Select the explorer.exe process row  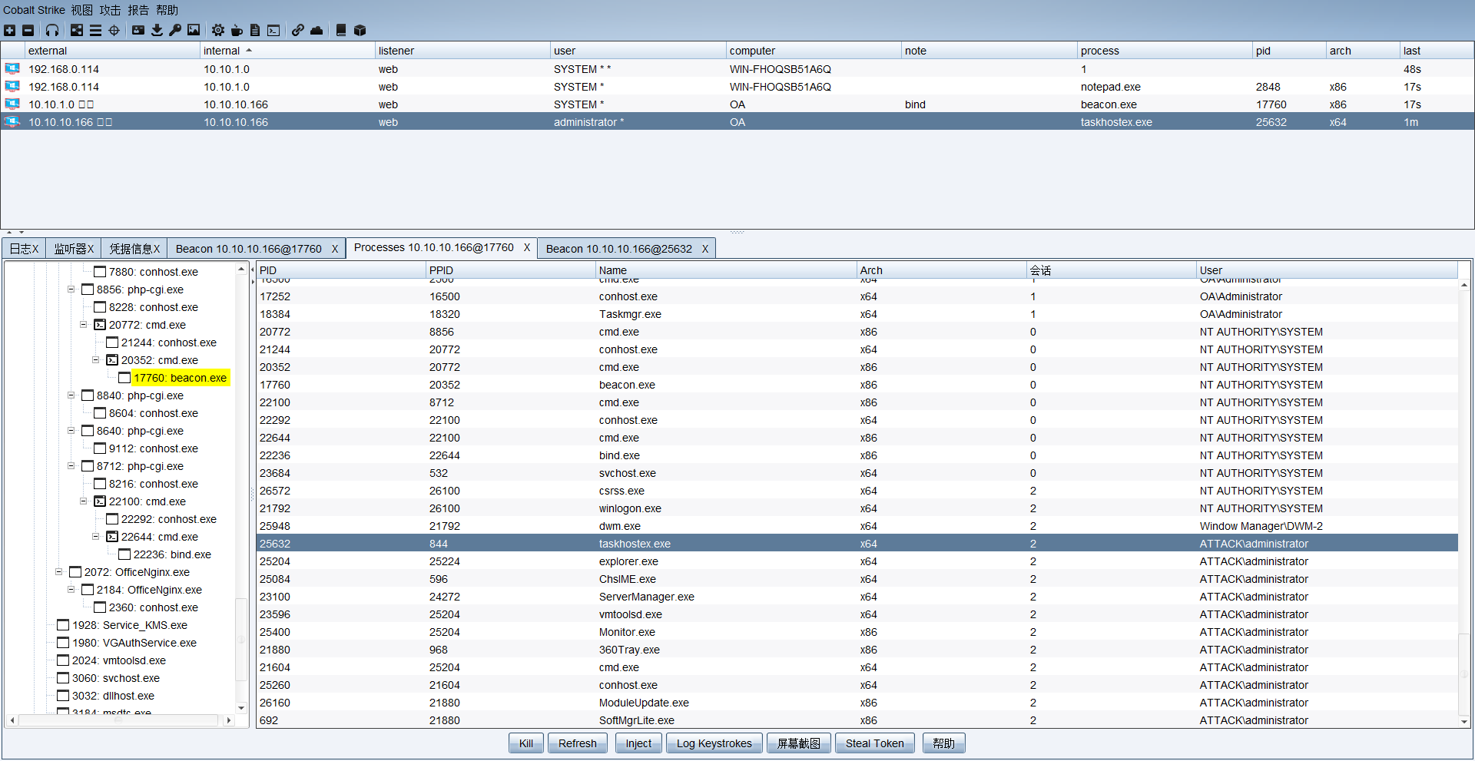[x=857, y=561]
